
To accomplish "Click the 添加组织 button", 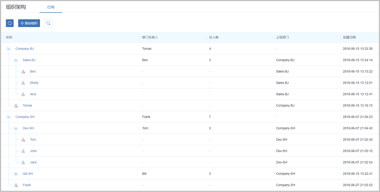I will [29, 23].
